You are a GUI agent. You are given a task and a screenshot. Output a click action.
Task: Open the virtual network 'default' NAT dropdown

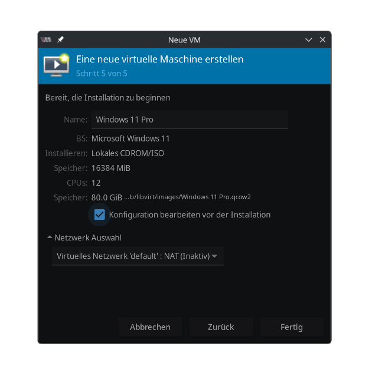(x=138, y=256)
